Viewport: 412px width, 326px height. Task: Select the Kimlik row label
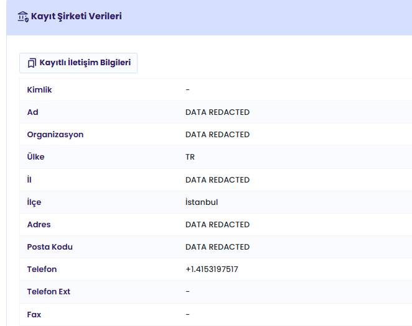pyautogui.click(x=39, y=90)
